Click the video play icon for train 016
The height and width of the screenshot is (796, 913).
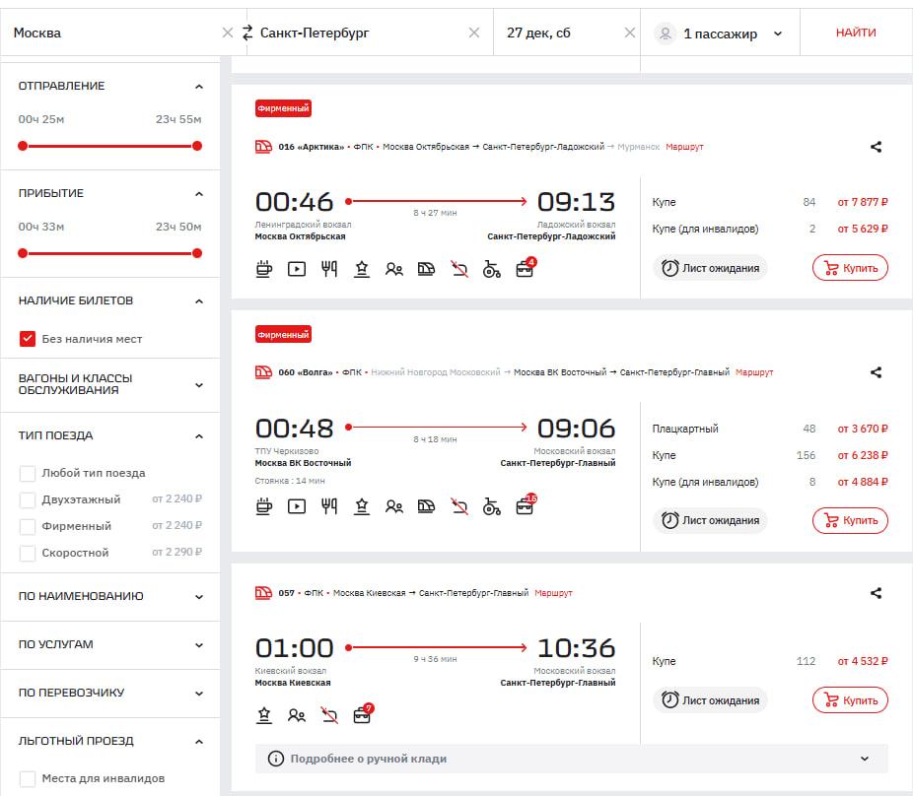click(297, 269)
